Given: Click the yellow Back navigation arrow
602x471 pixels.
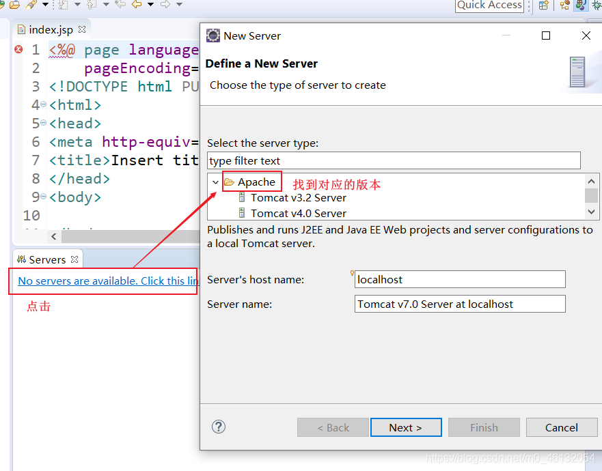Looking at the screenshot, I should (x=136, y=5).
